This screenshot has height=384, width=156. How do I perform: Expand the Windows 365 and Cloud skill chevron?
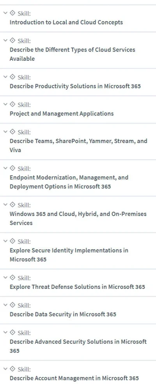click(5, 205)
